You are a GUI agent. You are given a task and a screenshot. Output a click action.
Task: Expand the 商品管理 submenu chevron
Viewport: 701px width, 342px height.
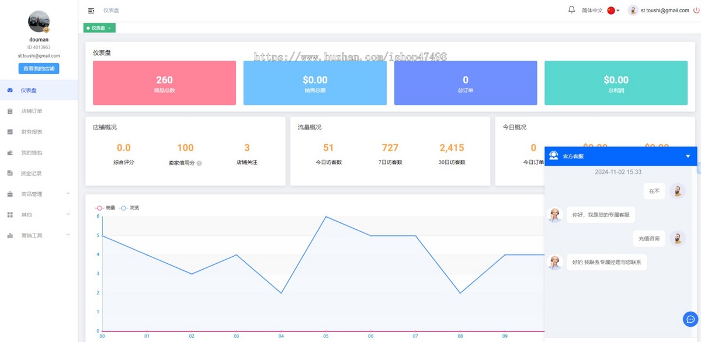(x=68, y=194)
